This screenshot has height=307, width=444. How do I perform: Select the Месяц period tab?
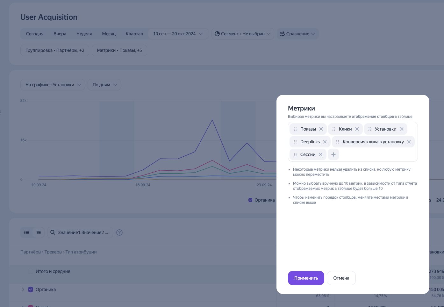(109, 34)
